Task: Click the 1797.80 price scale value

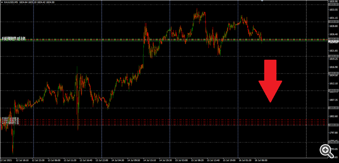Action: [x=333, y=133]
